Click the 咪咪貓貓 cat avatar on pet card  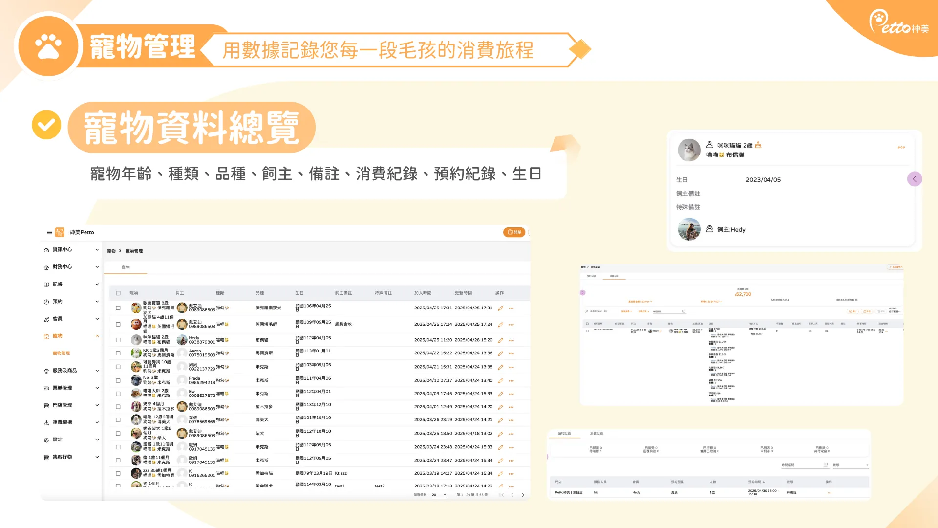coord(689,150)
